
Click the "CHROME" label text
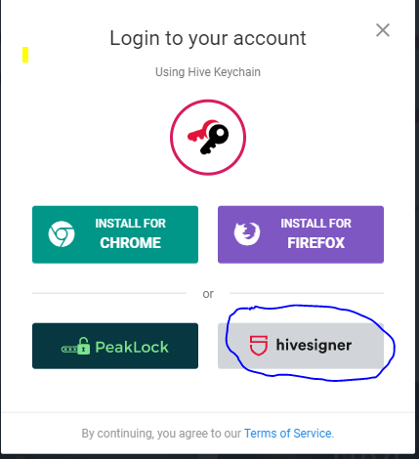(x=131, y=243)
